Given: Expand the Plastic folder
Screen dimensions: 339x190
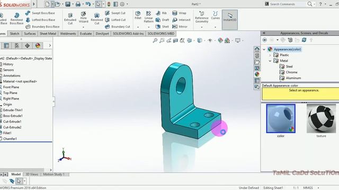Looking at the screenshot, I should point(270,55).
